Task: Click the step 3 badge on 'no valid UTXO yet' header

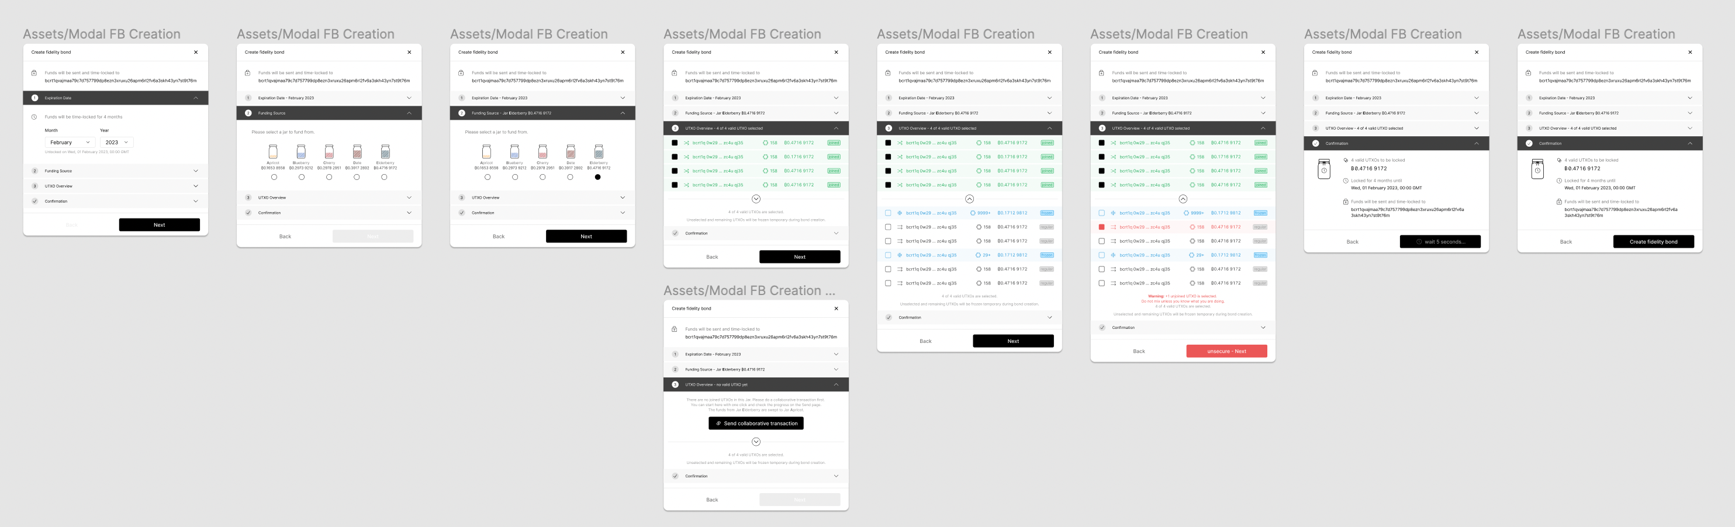Action: click(x=675, y=385)
